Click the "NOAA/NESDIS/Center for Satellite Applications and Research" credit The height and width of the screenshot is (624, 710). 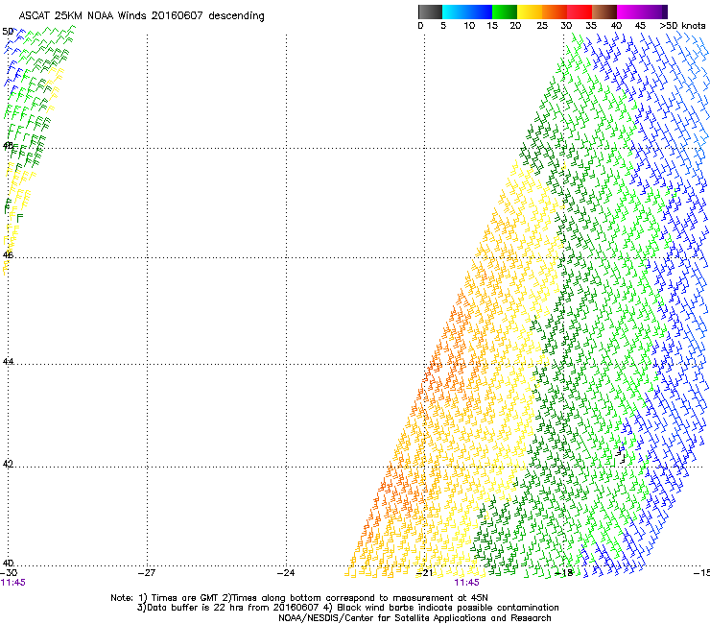click(x=414, y=618)
